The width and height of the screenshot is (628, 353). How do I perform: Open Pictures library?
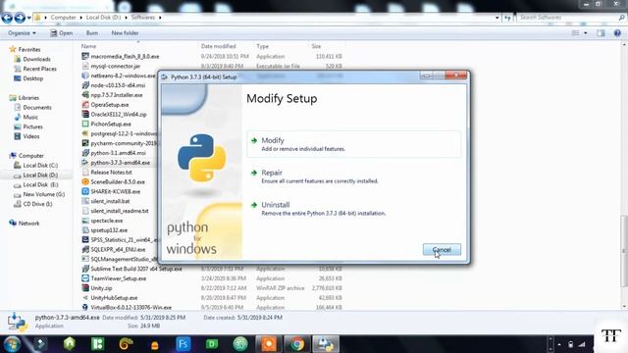32,126
